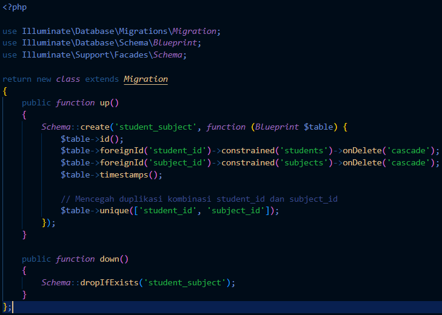Click the 'subjects' constrained argument
Image resolution: width=442 pixels, height=315 pixels.
(x=304, y=163)
